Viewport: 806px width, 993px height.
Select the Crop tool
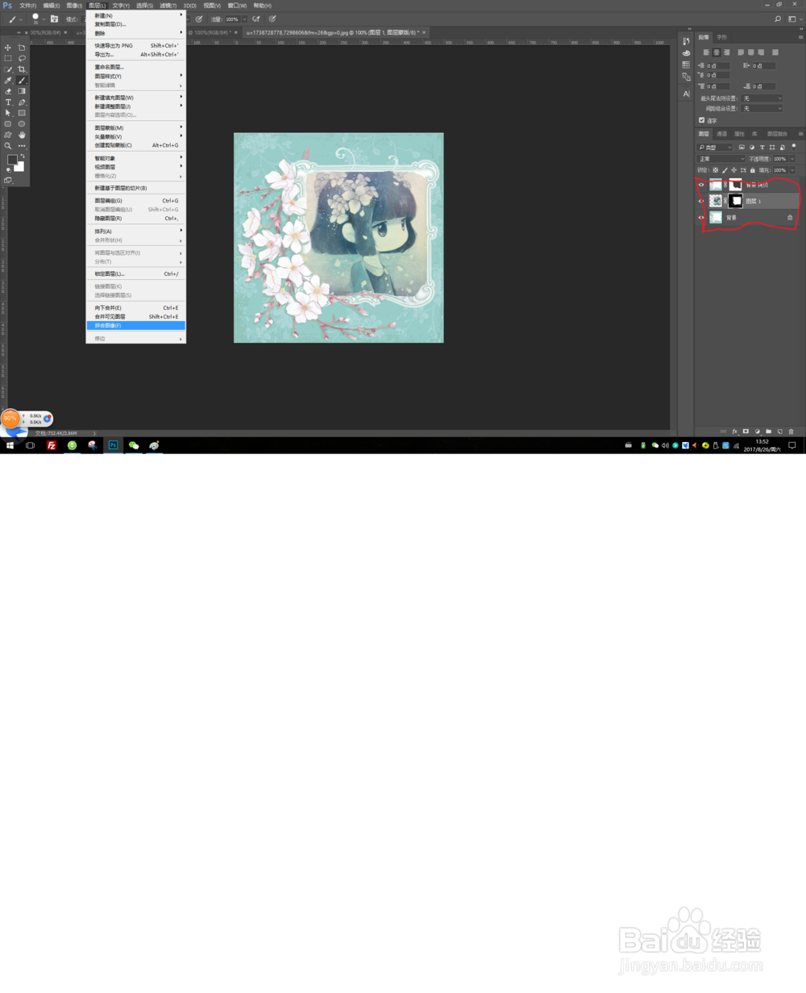tap(22, 69)
